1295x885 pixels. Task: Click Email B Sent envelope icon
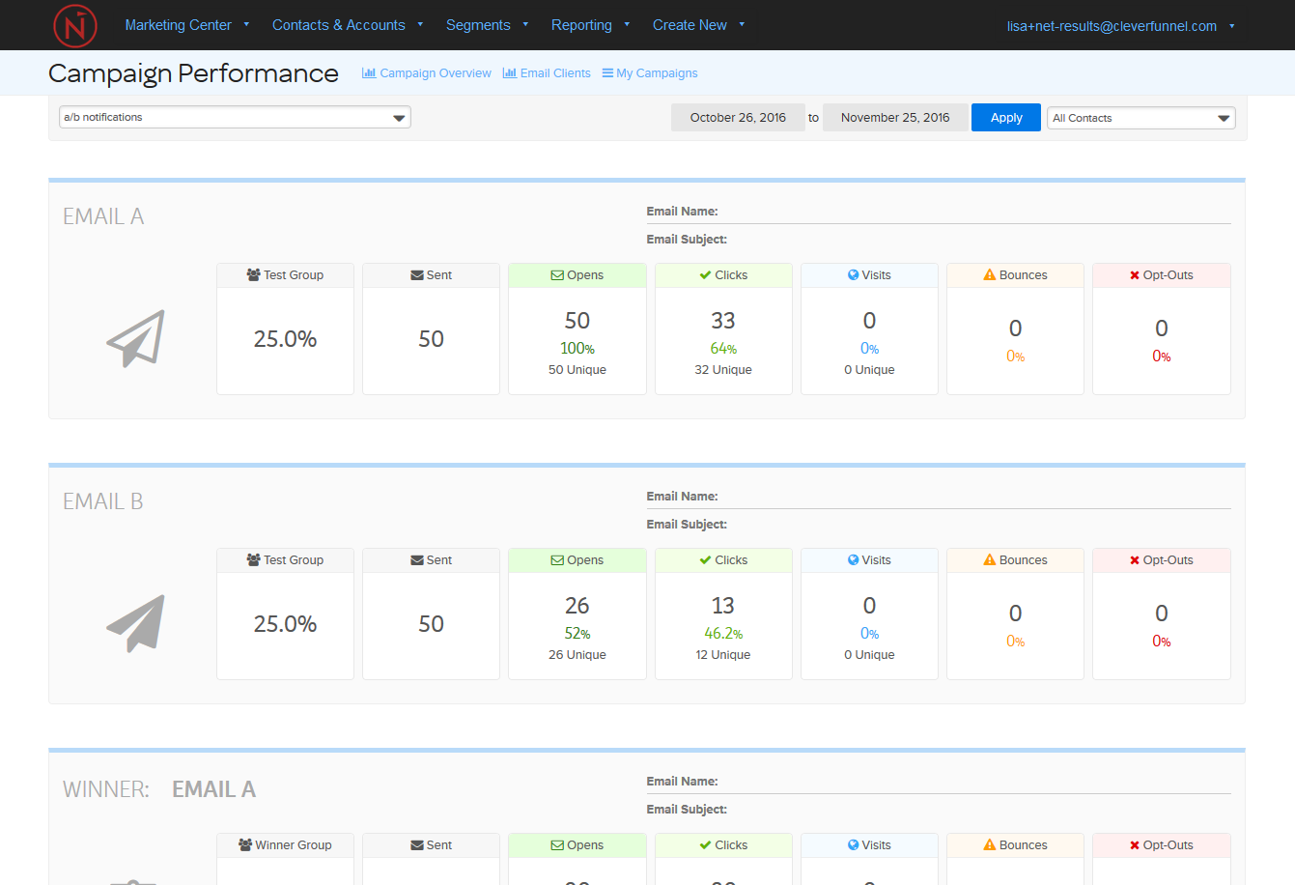tap(417, 560)
